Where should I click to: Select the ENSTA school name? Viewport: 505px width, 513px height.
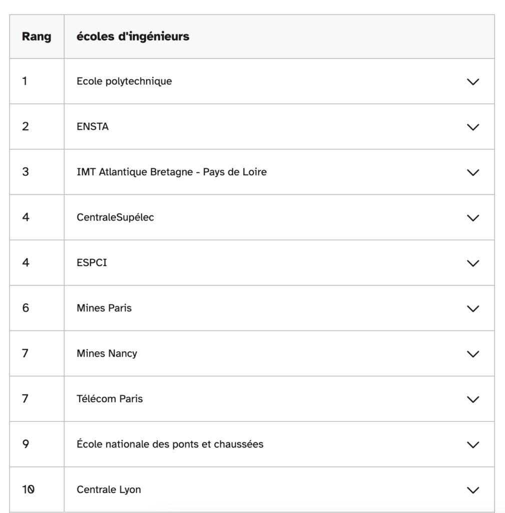(93, 127)
